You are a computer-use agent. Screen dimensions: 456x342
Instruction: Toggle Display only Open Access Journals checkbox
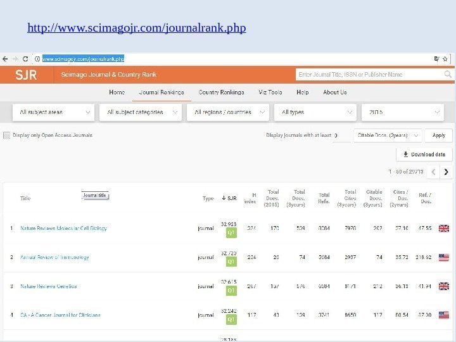[x=6, y=136]
